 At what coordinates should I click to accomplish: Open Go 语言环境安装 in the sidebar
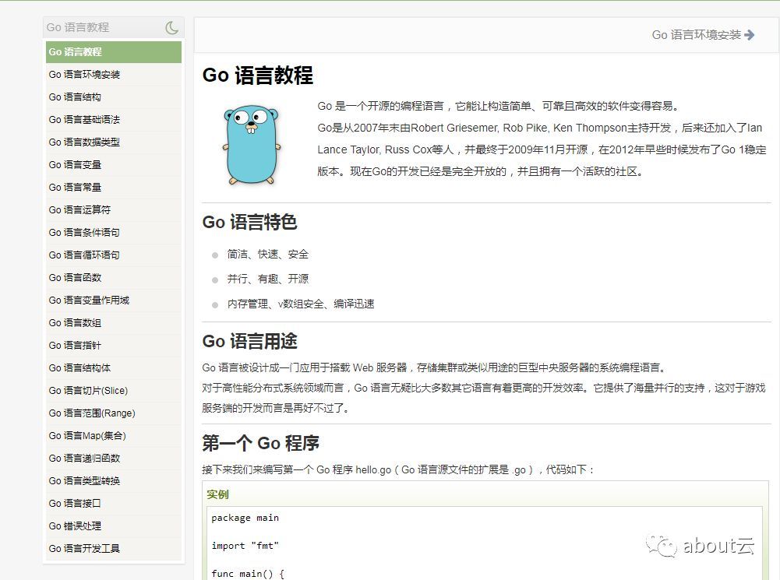click(x=114, y=75)
